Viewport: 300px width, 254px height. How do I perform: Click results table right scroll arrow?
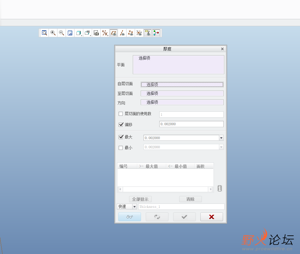click(211, 189)
